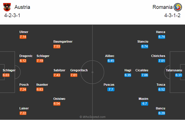Select player Sabitzer on the pitch
This screenshot has height=120, width=185.
pyautogui.click(x=59, y=70)
